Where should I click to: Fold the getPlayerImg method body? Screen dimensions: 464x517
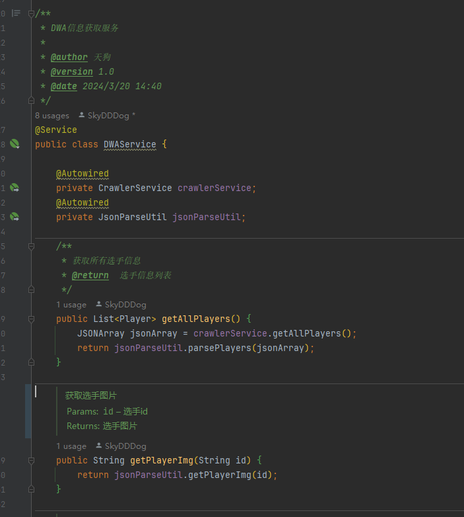click(31, 460)
